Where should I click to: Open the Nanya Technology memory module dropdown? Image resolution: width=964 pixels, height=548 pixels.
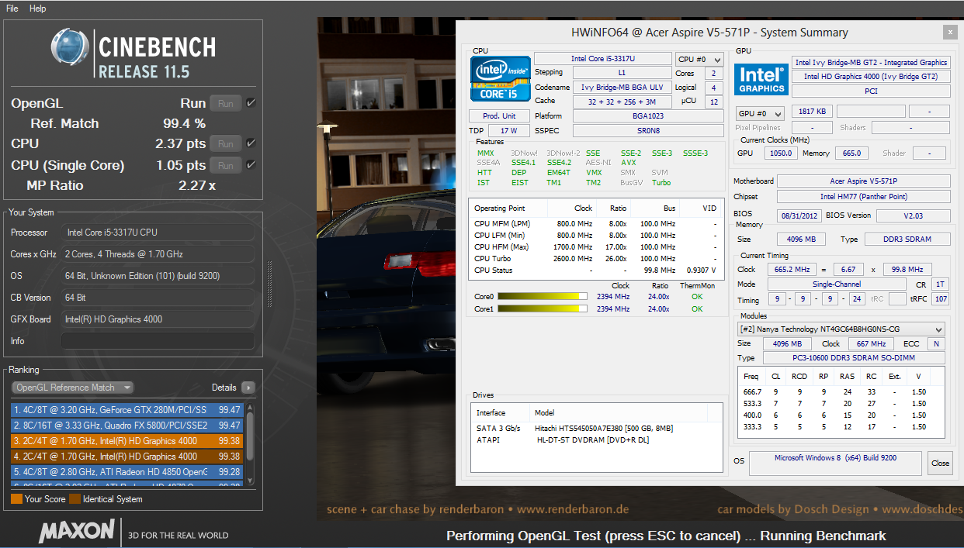[x=841, y=329]
